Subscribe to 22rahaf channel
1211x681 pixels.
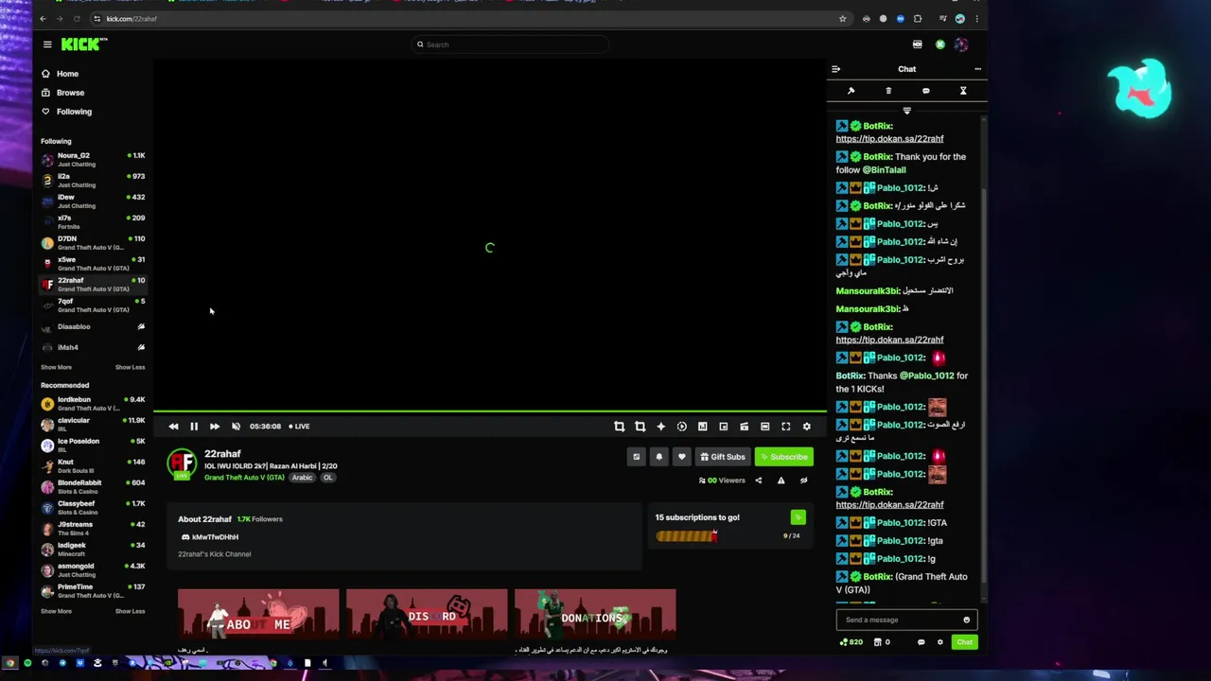(784, 457)
